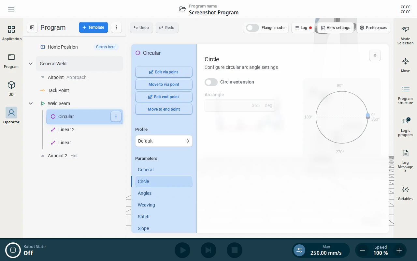The image size is (417, 261).
Task: Select the Weaving parameters tab
Action: coord(164,205)
